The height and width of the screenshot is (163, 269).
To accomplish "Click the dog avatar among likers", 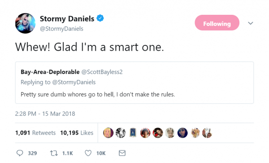I will click(195, 133).
